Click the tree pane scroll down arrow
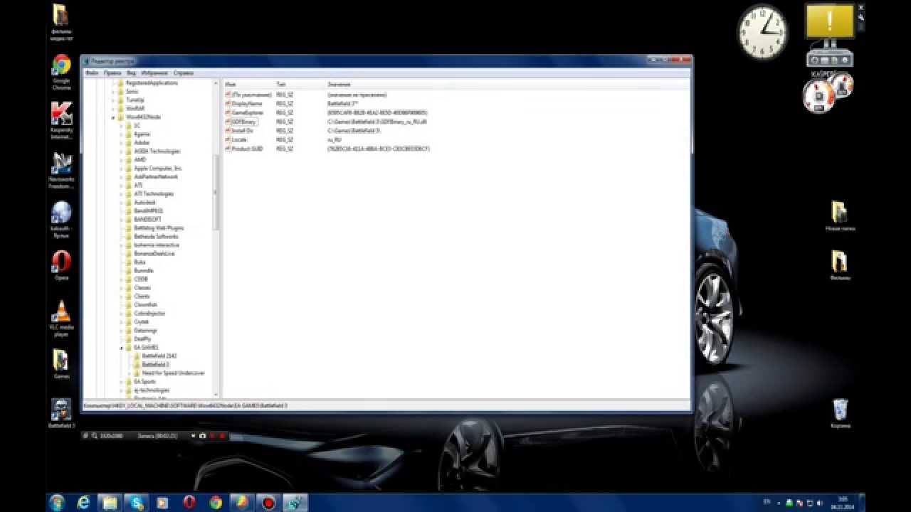This screenshot has width=911, height=512. coord(216,393)
